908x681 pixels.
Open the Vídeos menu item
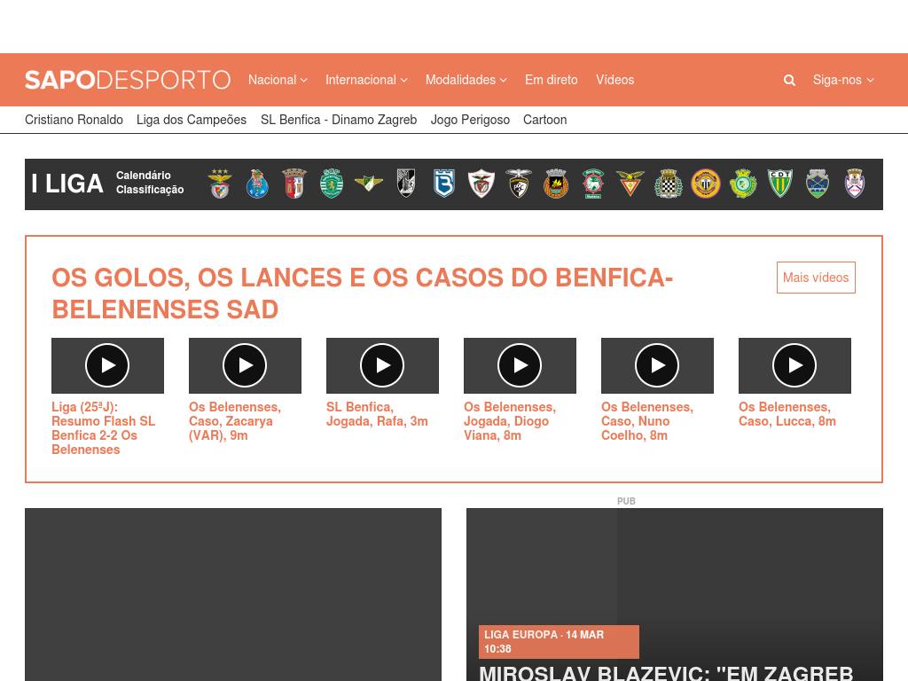tap(614, 80)
